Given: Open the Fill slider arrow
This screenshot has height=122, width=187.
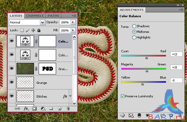Looking at the screenshot, I should [73, 30].
